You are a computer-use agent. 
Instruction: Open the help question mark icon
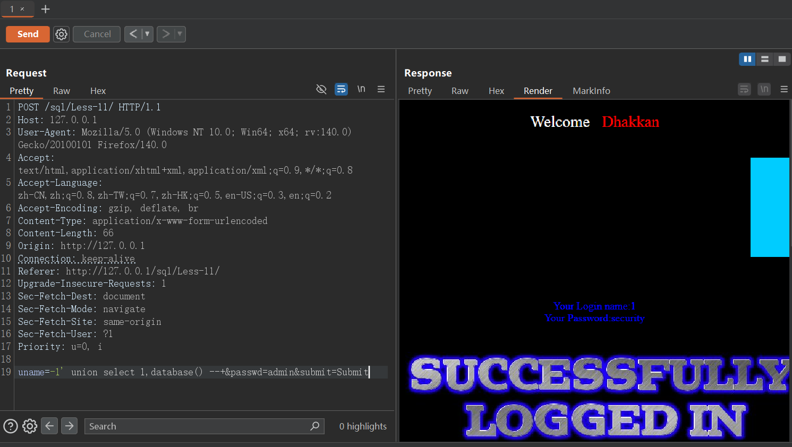[x=11, y=426]
